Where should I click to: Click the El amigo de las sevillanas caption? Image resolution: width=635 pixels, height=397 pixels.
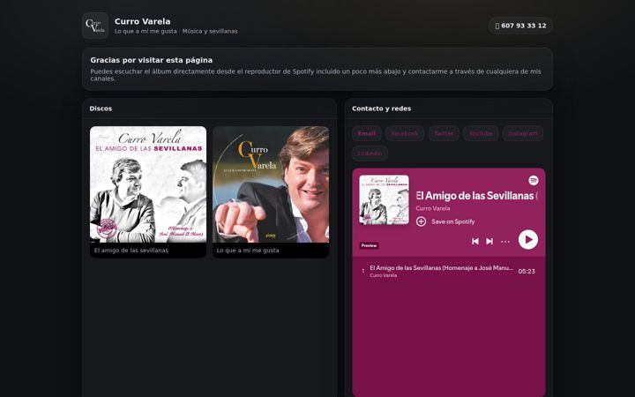(x=131, y=251)
